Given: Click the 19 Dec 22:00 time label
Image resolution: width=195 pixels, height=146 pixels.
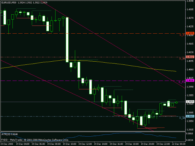Looking at the screenshot, I should tap(163, 144).
